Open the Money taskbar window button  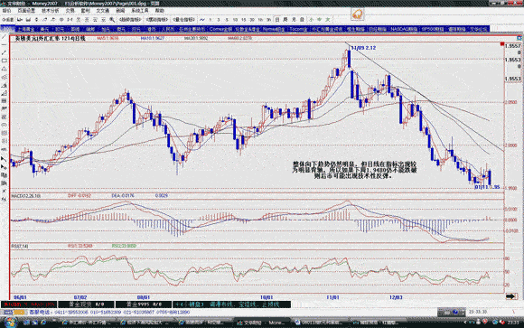262,323
